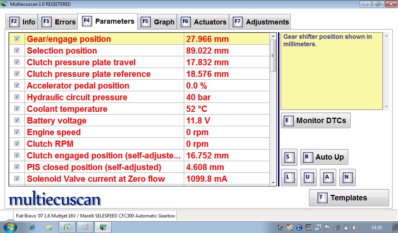Uncheck Solenoid Valve current at Zero flow
The image size is (398, 233).
tap(17, 179)
